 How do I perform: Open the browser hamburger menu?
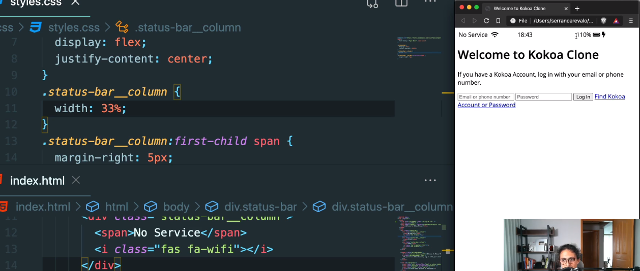(x=631, y=21)
